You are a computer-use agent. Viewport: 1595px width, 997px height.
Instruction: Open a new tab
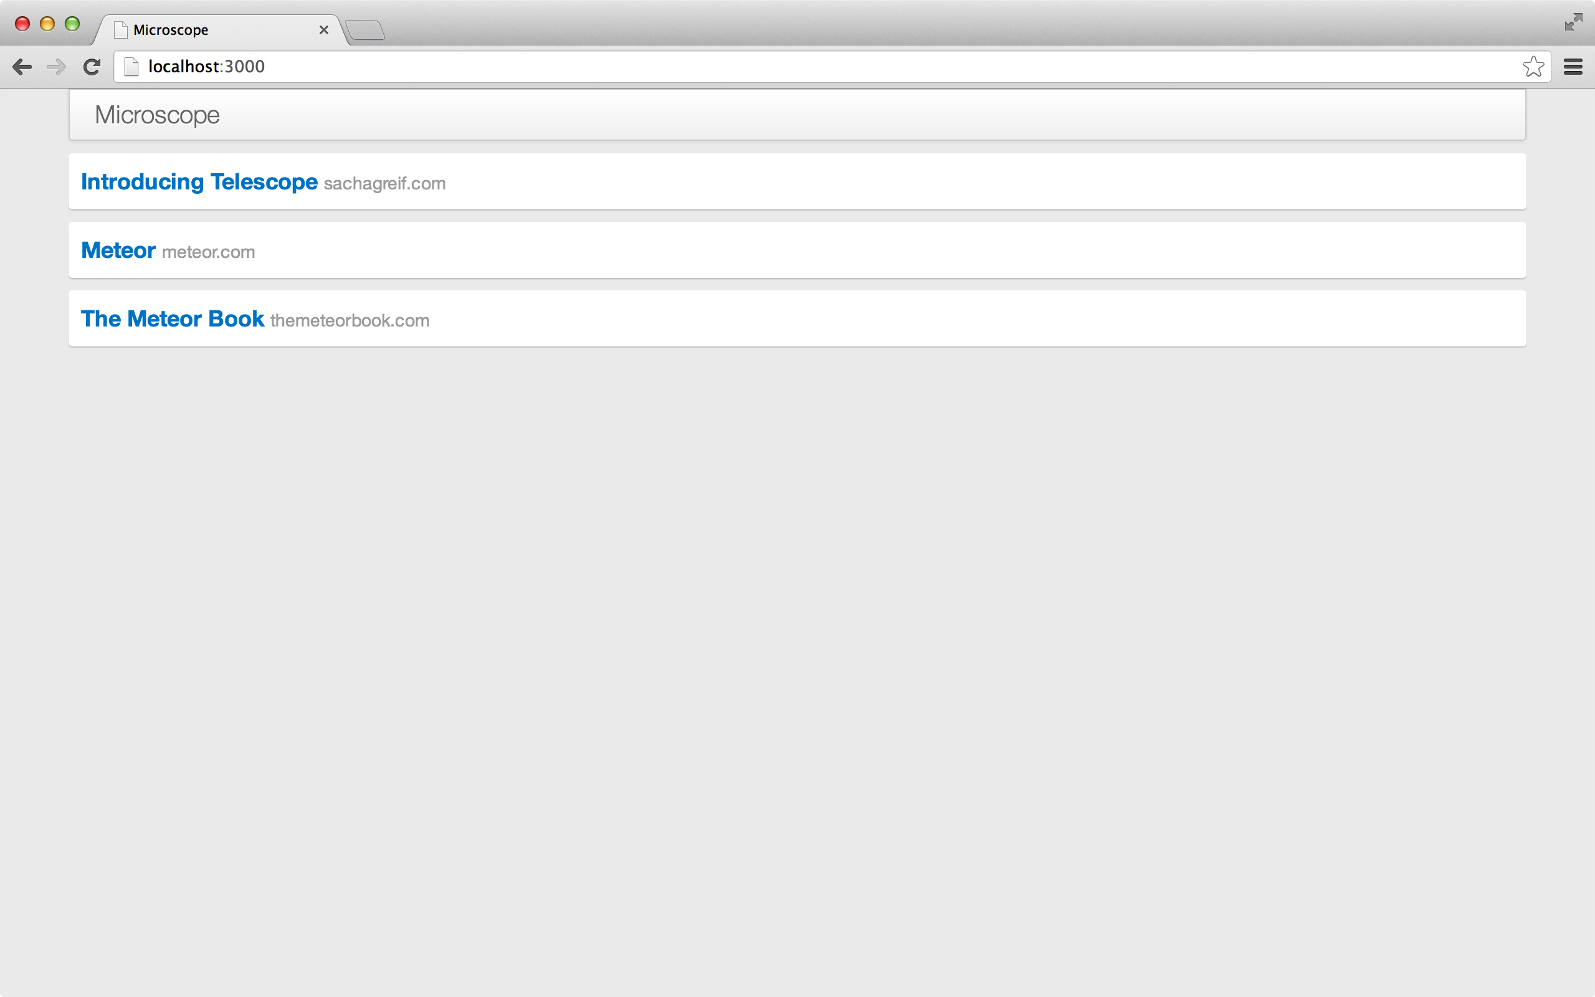365,31
